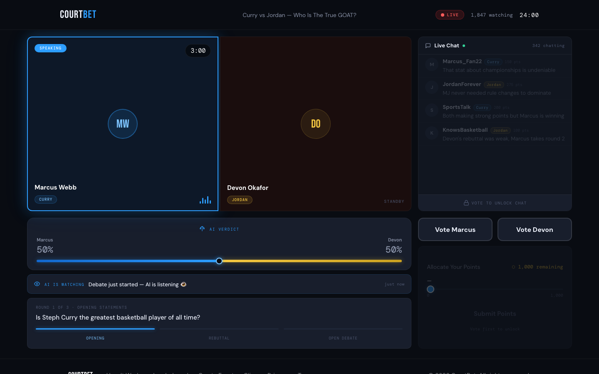Click KnowsBasketball's K avatar in chat
The height and width of the screenshot is (374, 599).
(x=432, y=133)
